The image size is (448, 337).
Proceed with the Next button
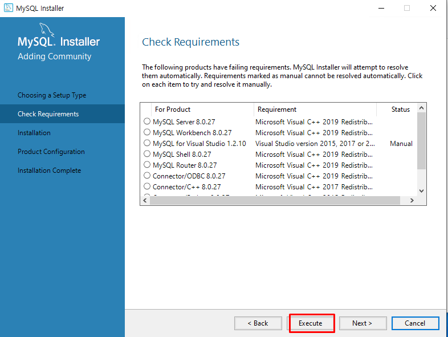tap(363, 323)
